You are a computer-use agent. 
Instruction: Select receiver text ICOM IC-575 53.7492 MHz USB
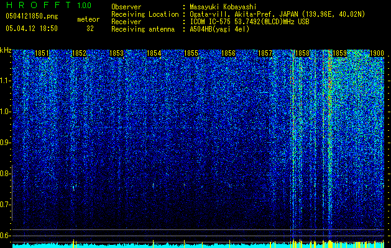[x=249, y=22]
